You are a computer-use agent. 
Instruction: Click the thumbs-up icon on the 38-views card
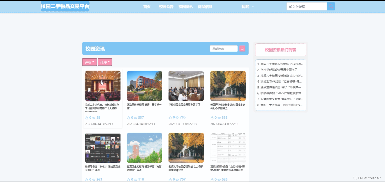tap(87, 118)
